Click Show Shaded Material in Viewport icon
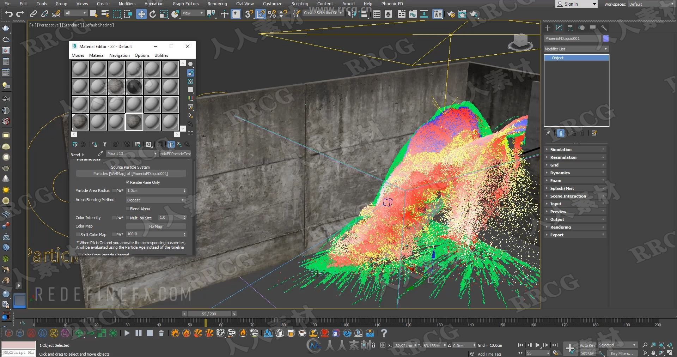The width and height of the screenshot is (677, 357). click(x=160, y=144)
